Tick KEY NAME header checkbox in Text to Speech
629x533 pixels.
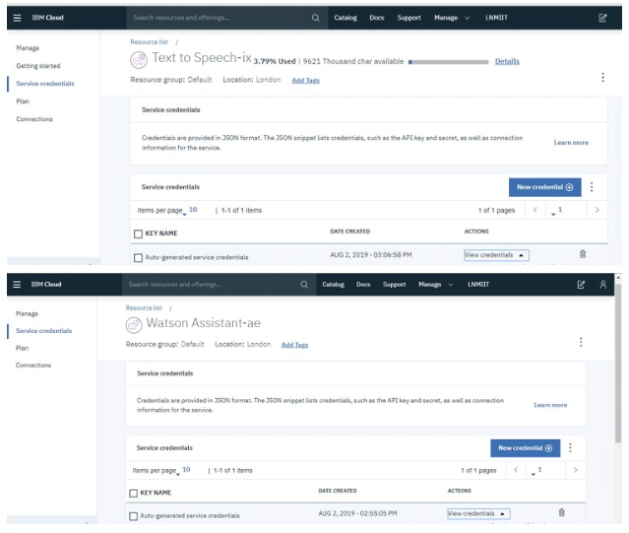point(137,233)
